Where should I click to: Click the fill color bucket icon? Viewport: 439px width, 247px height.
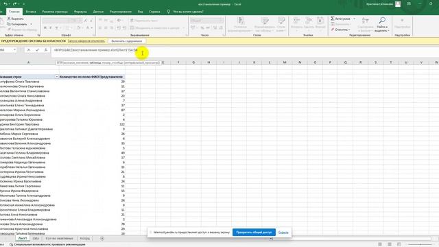coord(79,27)
